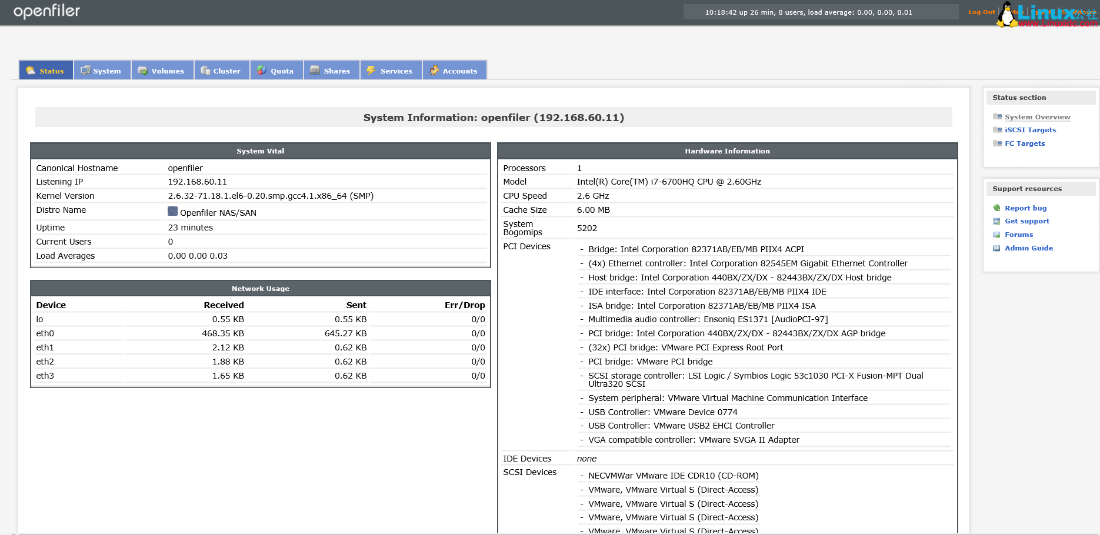Click the book icon beside Admin Guide

[996, 248]
